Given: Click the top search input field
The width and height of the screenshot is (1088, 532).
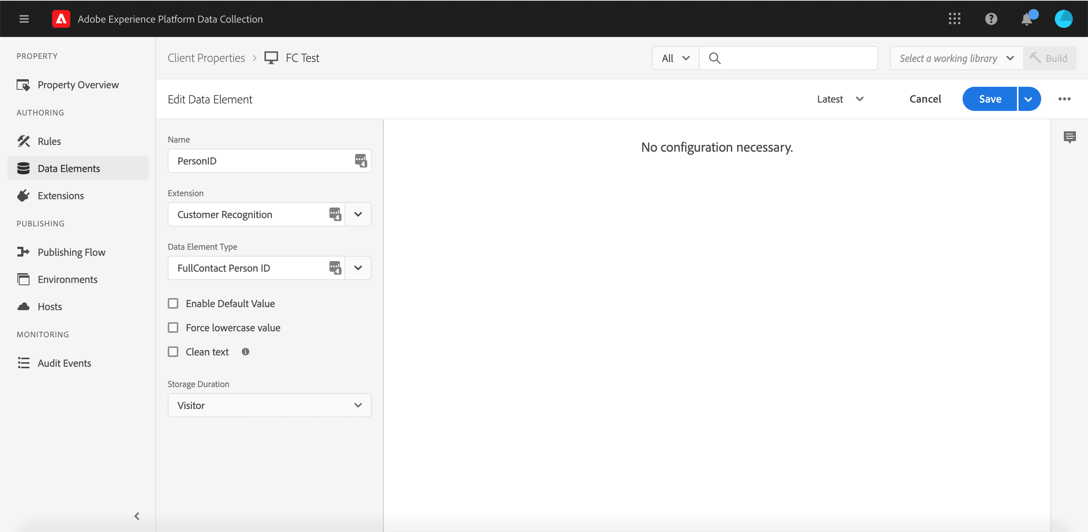Looking at the screenshot, I should (x=796, y=58).
